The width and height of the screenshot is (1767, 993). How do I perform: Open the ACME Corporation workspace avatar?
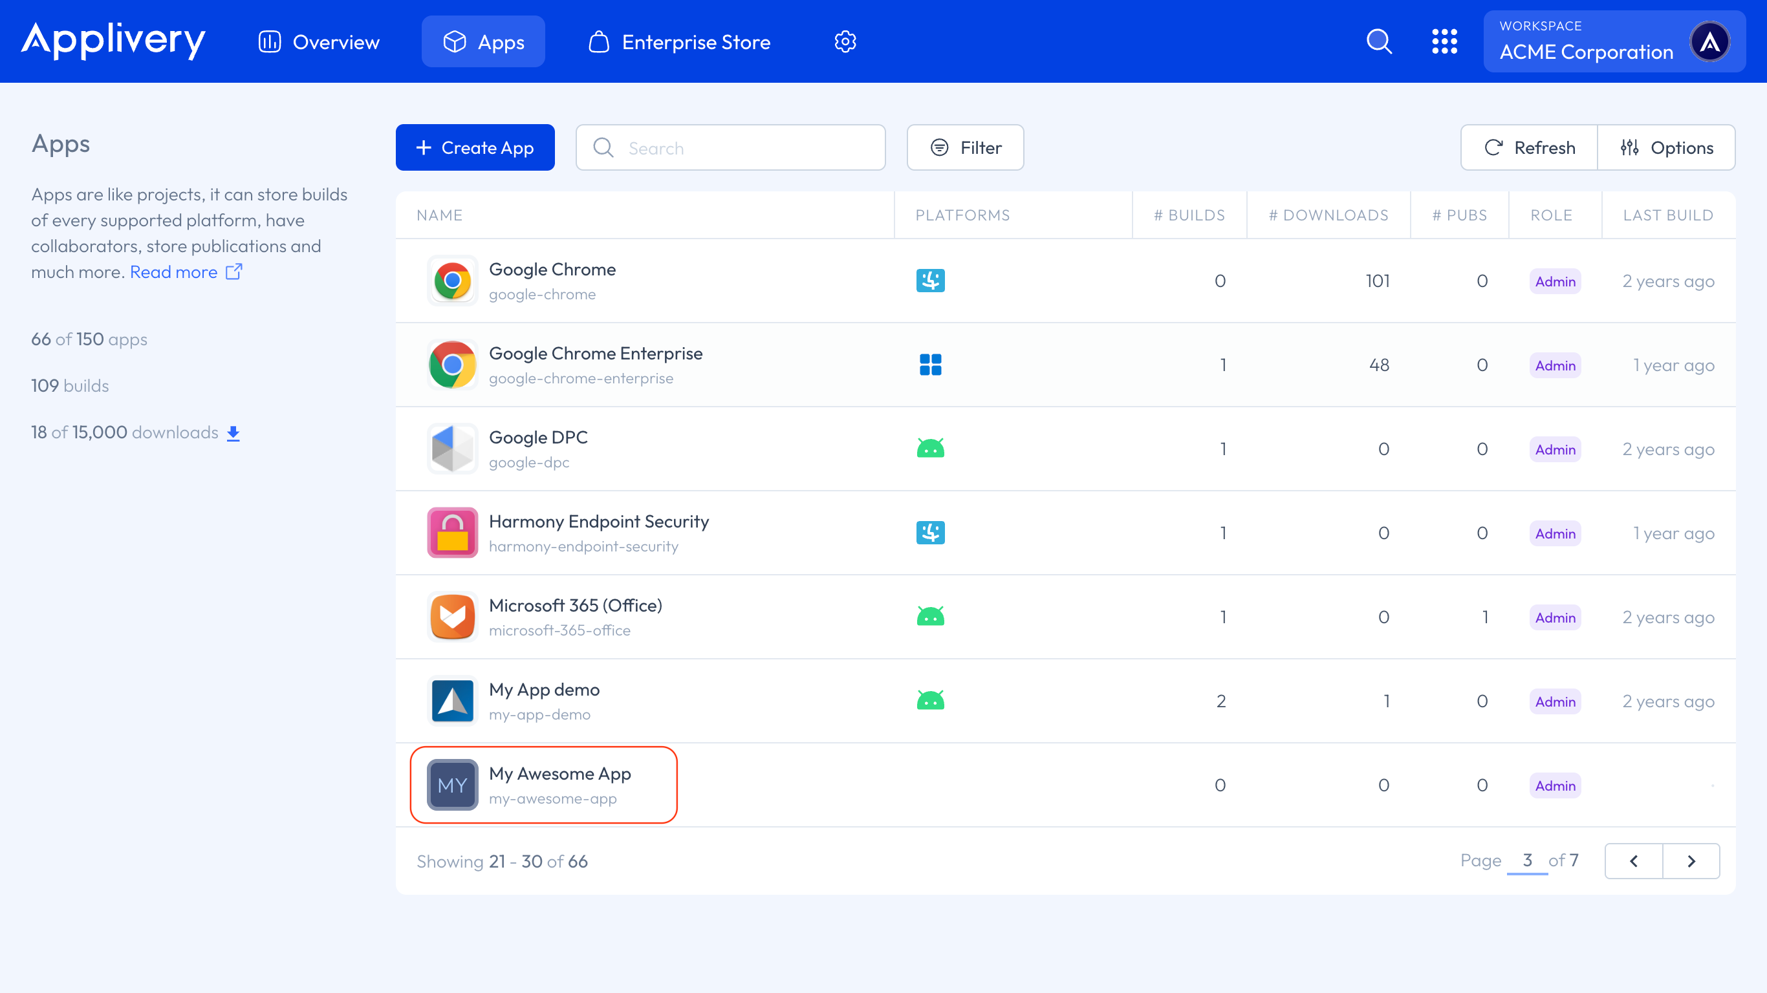click(1711, 41)
